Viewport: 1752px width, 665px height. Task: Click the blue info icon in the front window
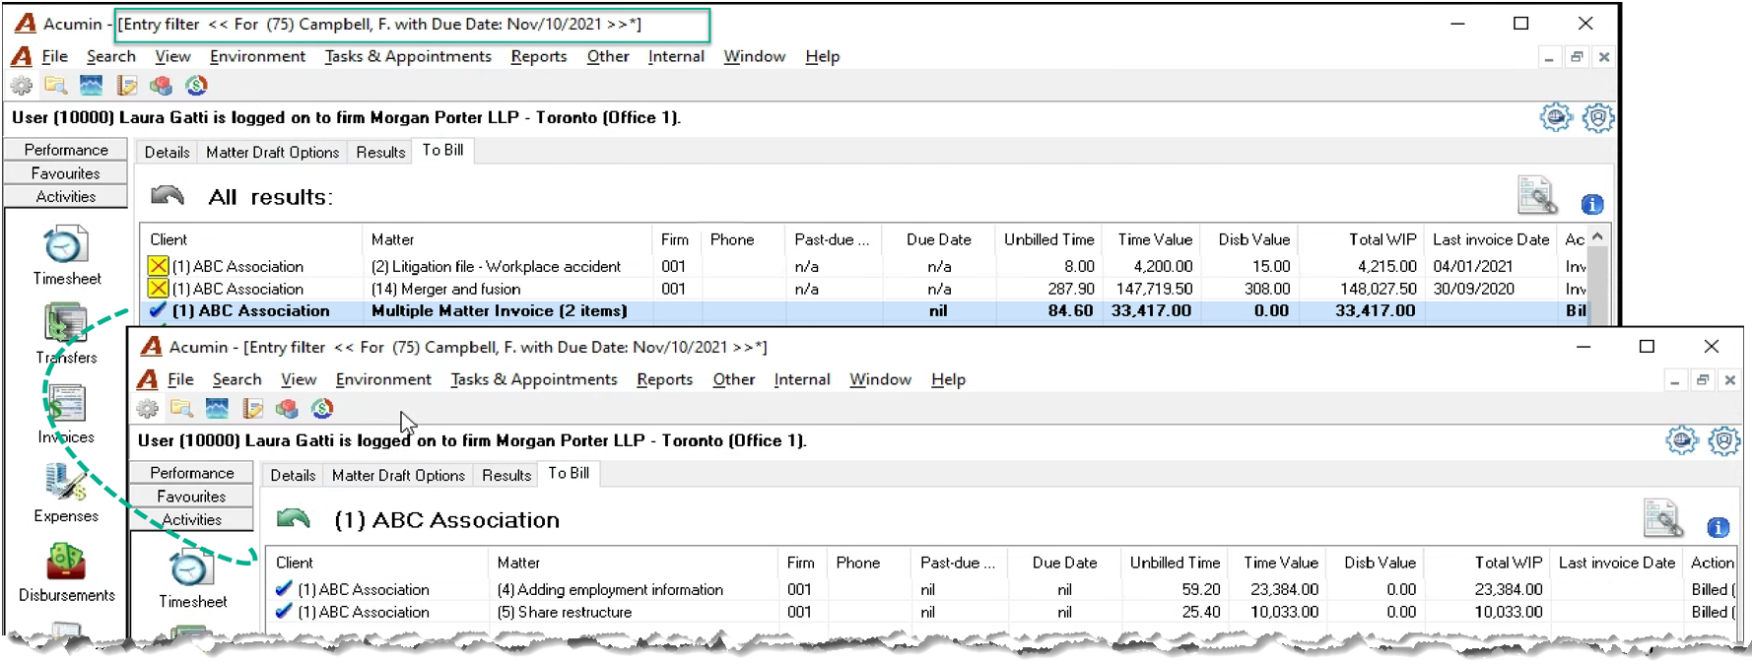pos(1718,527)
